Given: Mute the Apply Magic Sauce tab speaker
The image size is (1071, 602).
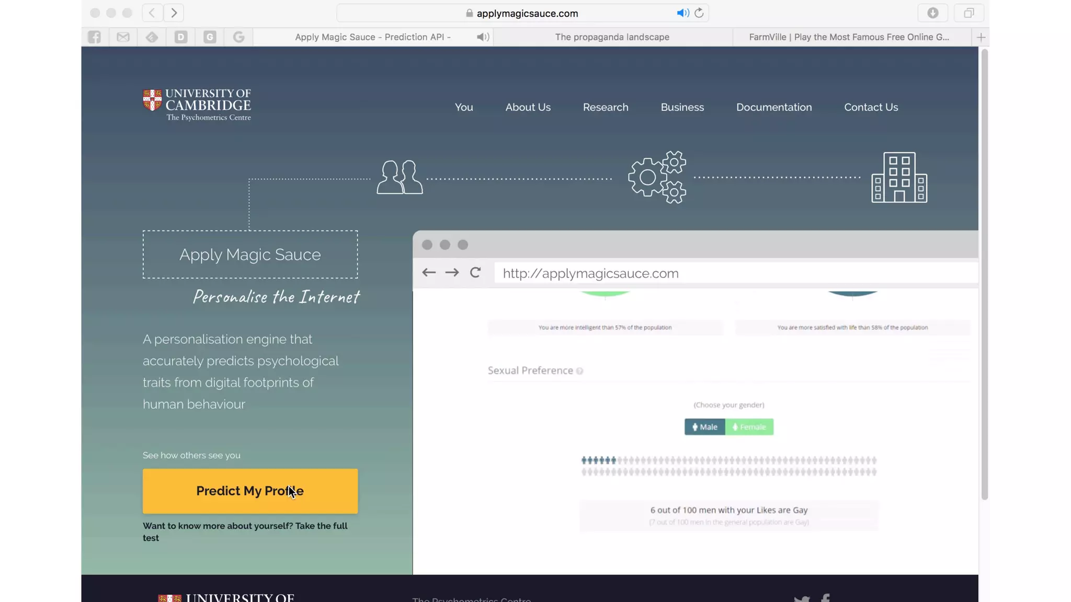Looking at the screenshot, I should point(483,37).
